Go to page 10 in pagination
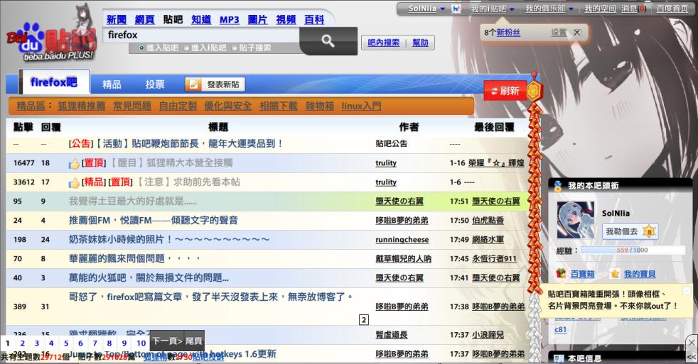This screenshot has height=364, width=698. point(141,343)
